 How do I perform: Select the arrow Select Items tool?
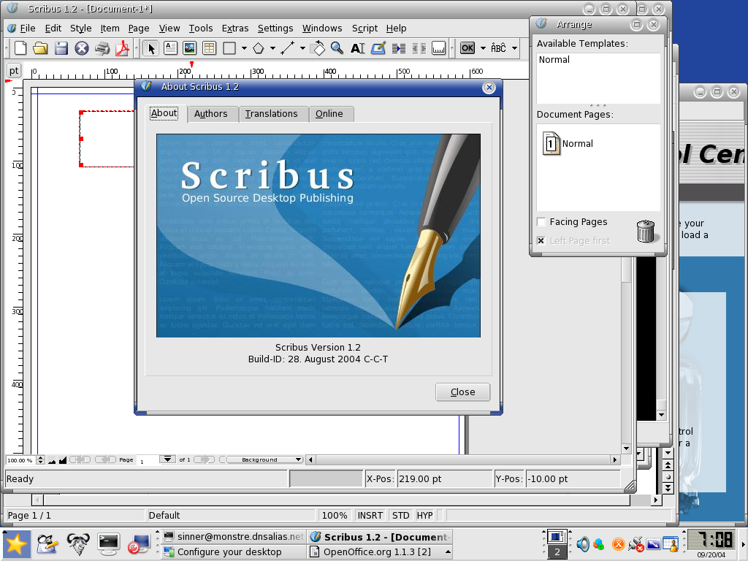pyautogui.click(x=150, y=48)
